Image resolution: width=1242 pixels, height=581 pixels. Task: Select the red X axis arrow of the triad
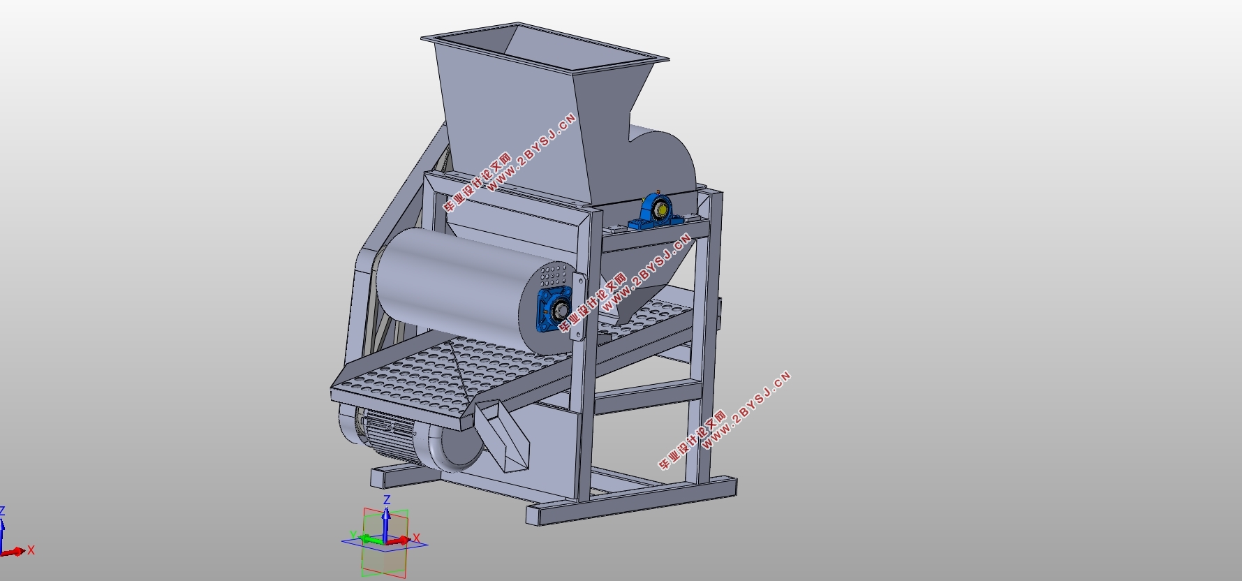coord(400,540)
